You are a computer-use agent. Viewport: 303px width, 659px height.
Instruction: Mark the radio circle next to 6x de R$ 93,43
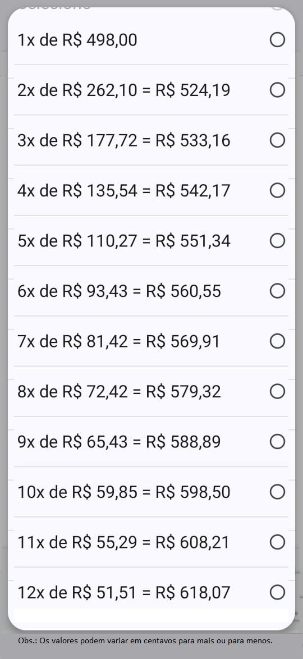click(277, 291)
